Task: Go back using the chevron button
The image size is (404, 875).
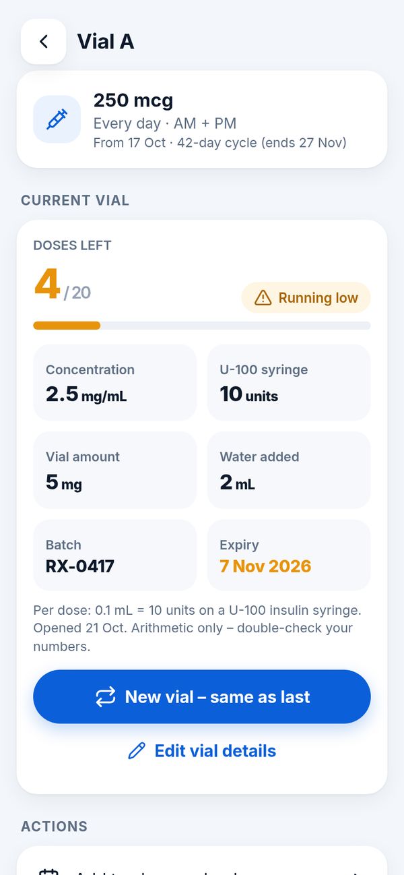Action: (43, 41)
